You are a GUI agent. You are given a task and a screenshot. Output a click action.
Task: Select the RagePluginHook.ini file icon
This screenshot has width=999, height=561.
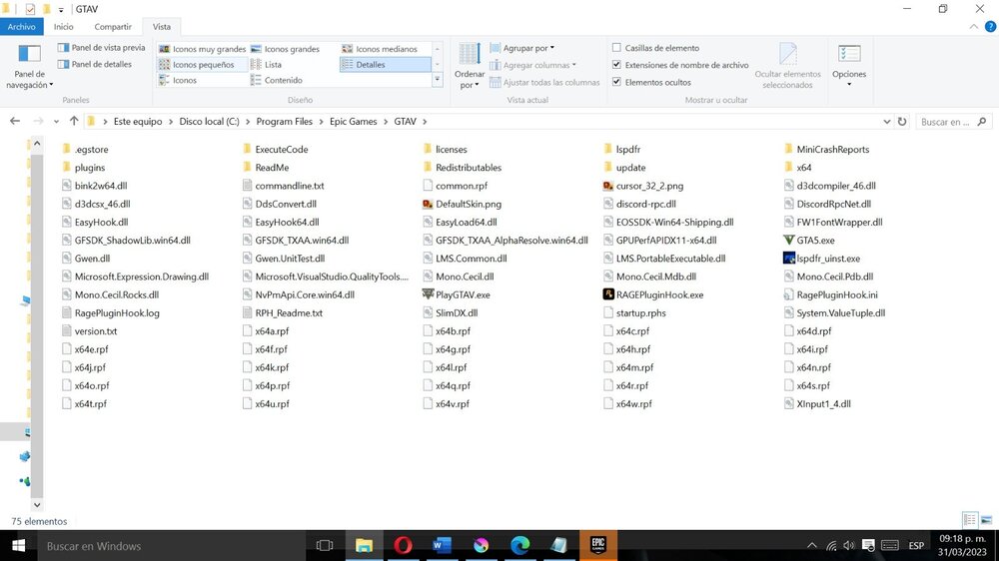tap(789, 294)
